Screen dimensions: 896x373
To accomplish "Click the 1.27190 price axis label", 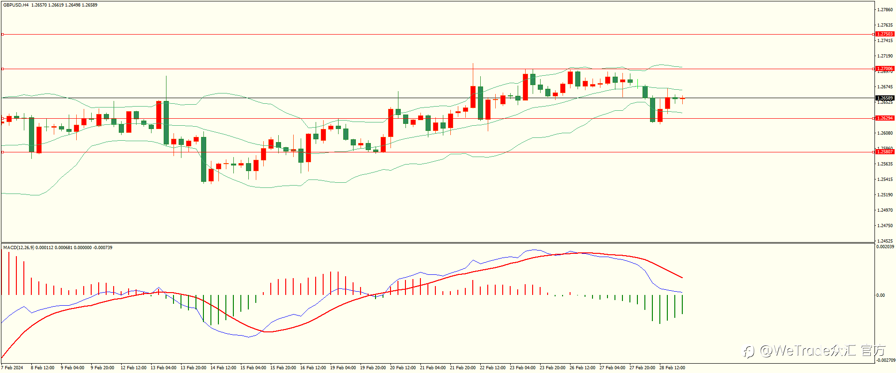I will coord(885,56).
